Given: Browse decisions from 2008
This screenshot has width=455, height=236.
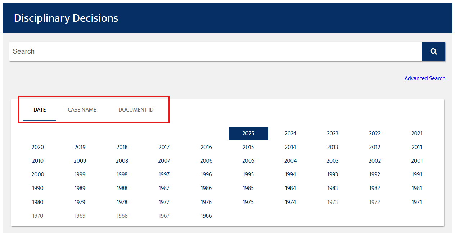Looking at the screenshot, I should click(x=122, y=161).
